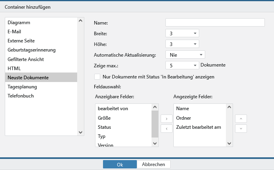Select 'Status' in available fields list
Screen dimensions: 274x170
105,127
